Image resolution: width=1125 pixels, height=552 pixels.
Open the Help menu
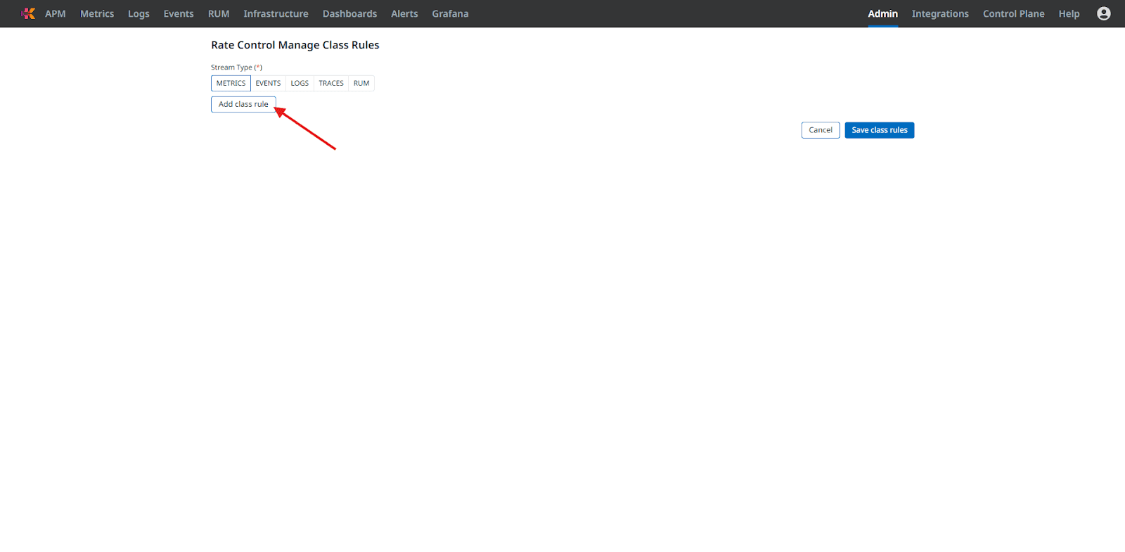[1069, 13]
